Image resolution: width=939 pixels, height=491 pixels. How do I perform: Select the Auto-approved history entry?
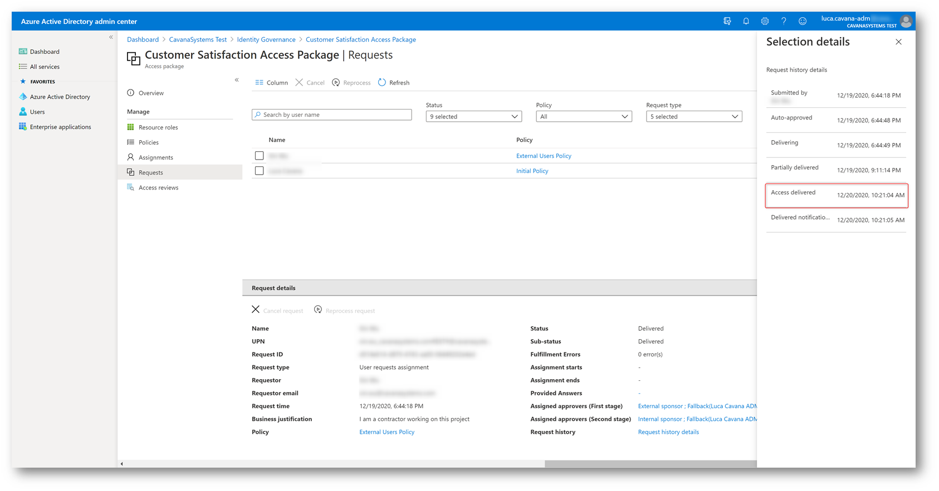[837, 120]
